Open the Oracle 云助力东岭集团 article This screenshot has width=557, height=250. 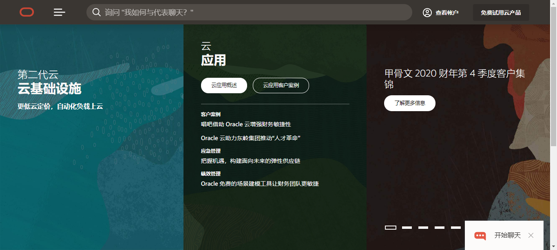tap(251, 138)
